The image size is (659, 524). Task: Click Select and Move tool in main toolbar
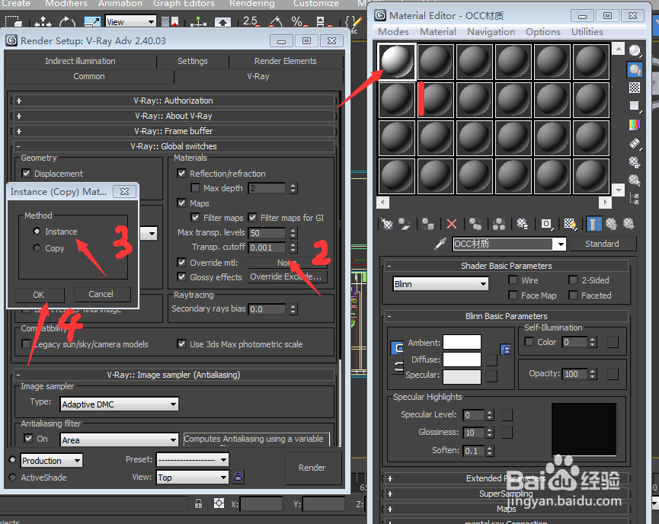(43, 21)
